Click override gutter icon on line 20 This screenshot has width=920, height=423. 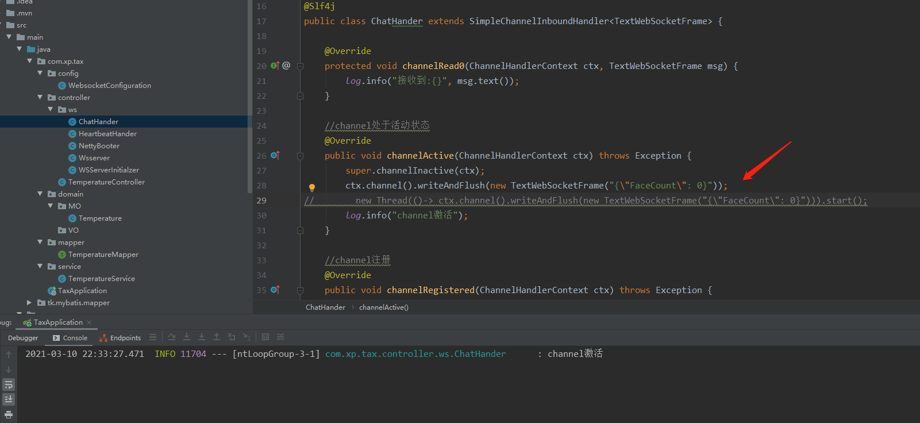click(x=275, y=66)
